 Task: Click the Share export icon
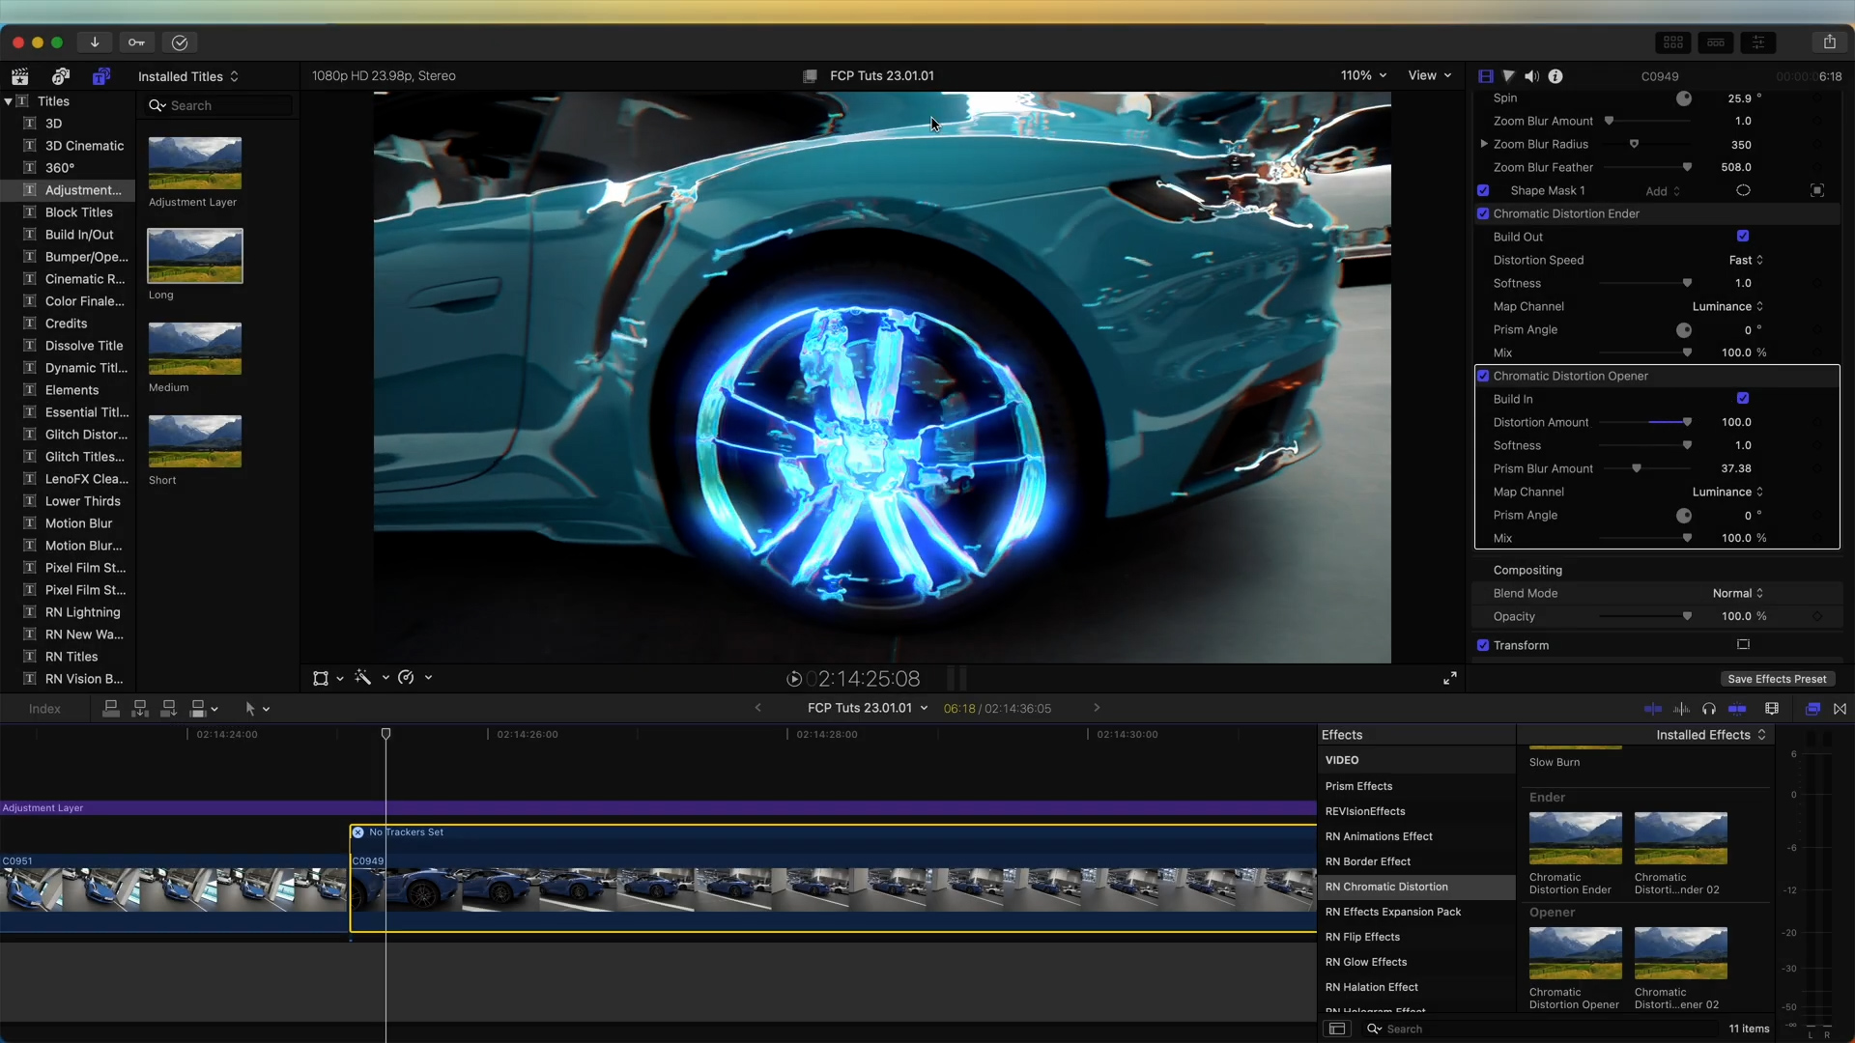coord(1830,42)
